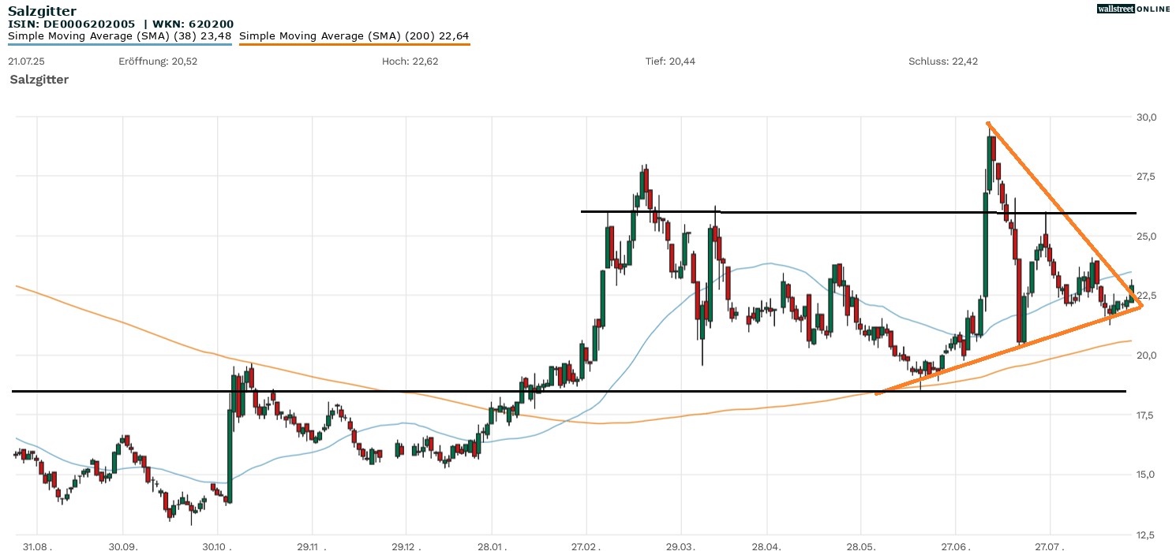
Task: Select the 31.08. date on time axis
Action: (37, 545)
